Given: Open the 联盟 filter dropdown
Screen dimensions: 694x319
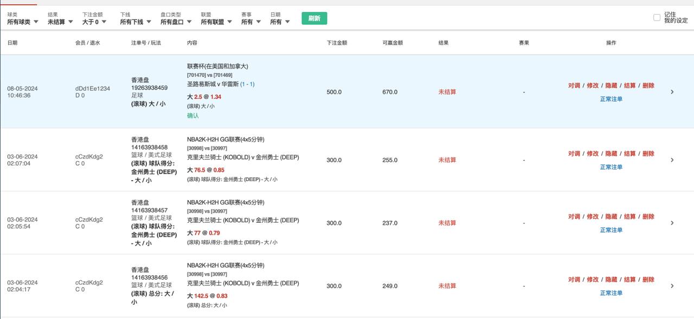Looking at the screenshot, I should click(x=216, y=22).
